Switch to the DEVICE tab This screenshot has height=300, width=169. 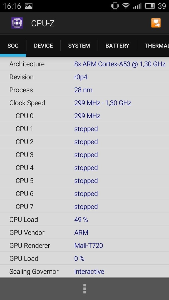pyautogui.click(x=43, y=46)
